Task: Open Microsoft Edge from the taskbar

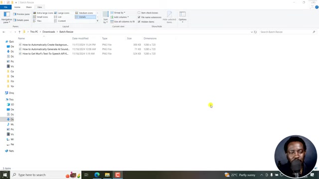Action: pyautogui.click(x=97, y=175)
